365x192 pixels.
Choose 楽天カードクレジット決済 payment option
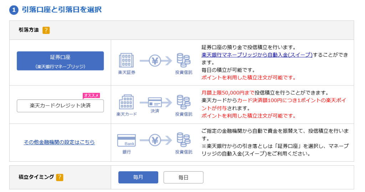click(x=60, y=106)
